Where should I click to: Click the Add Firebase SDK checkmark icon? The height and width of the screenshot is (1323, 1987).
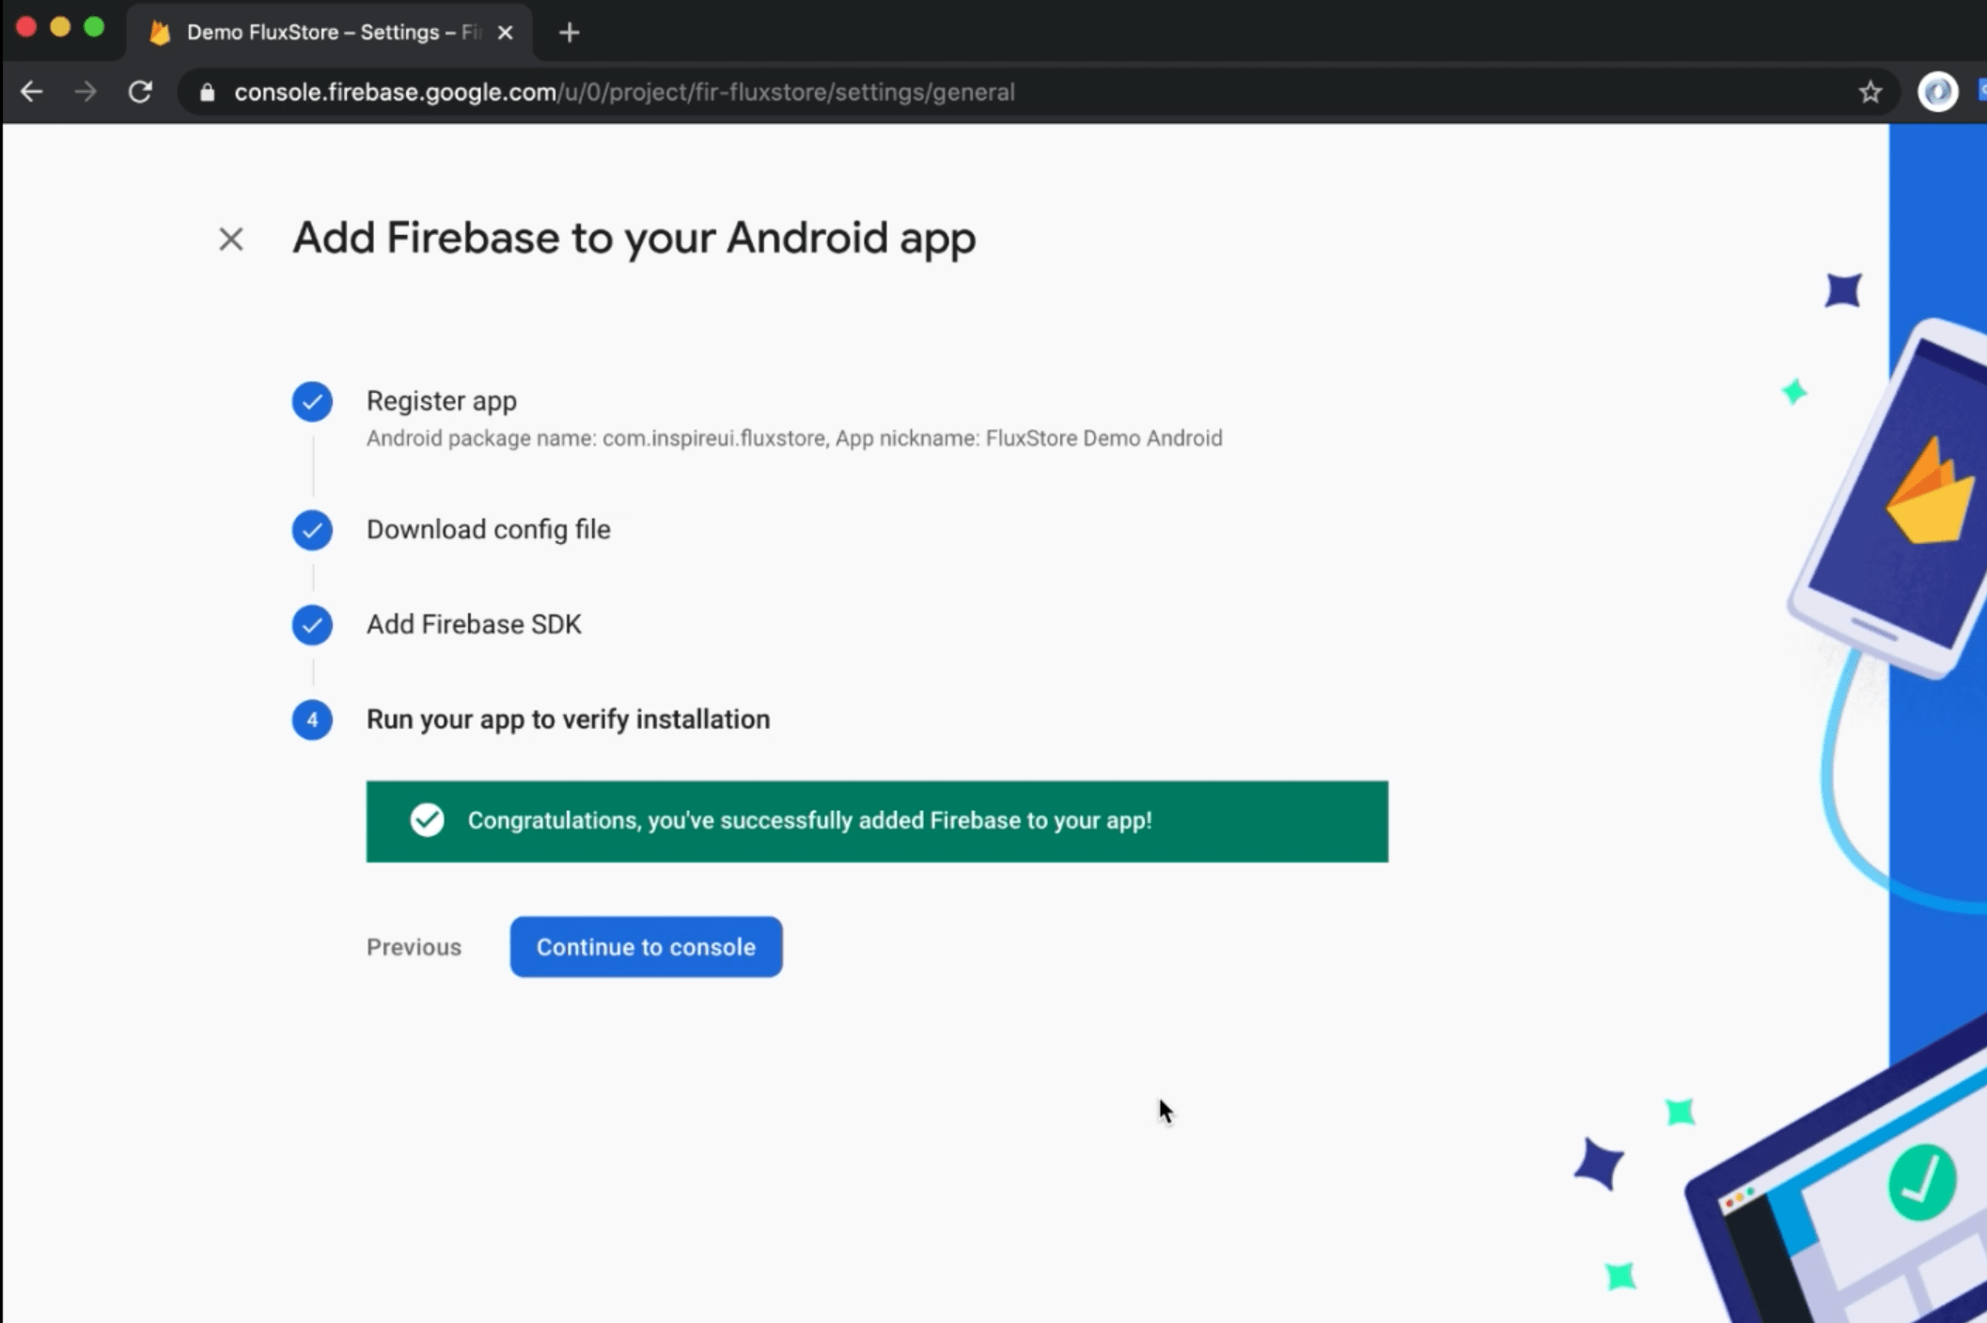[312, 625]
